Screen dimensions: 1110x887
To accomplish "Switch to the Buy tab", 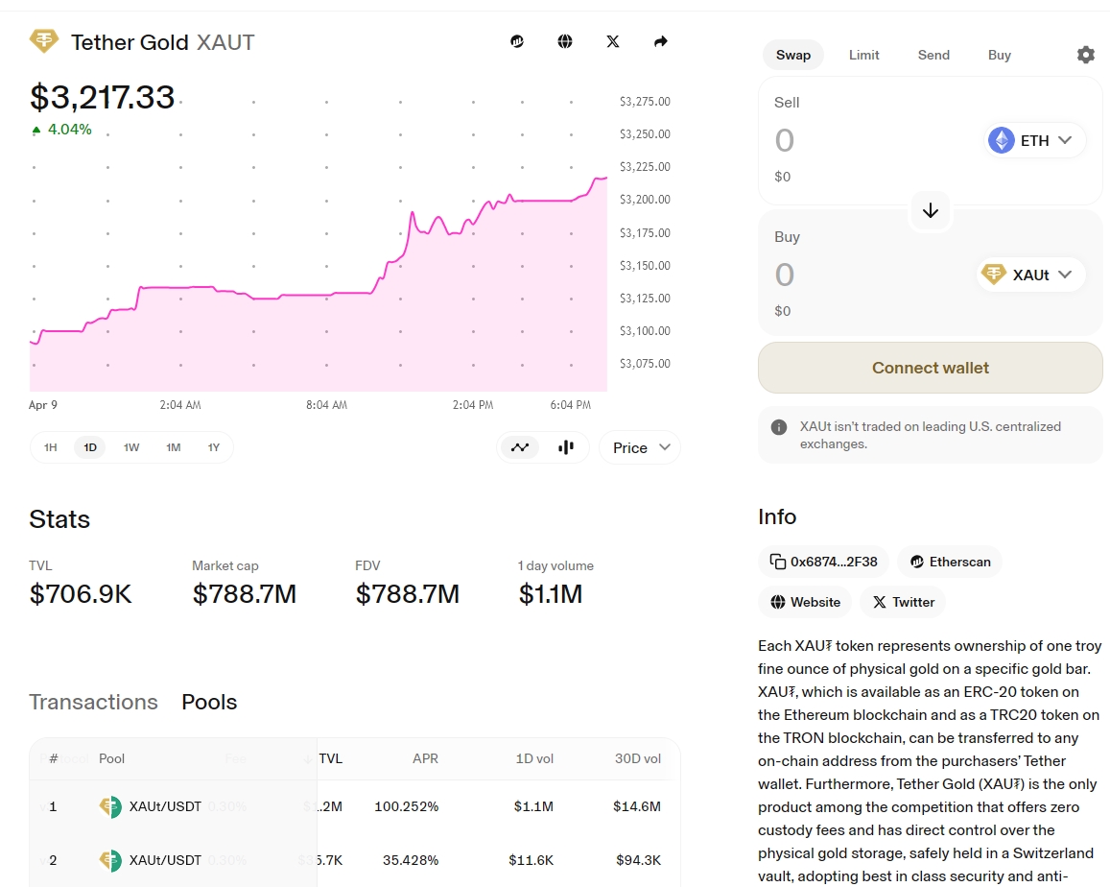I will (999, 55).
